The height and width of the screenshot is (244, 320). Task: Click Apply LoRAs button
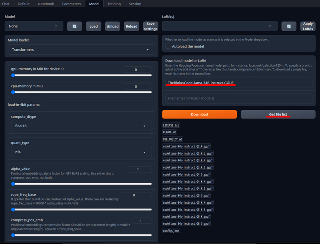point(308,26)
